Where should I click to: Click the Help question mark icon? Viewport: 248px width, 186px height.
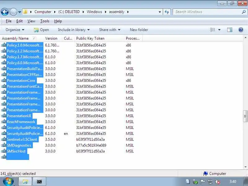[241, 30]
